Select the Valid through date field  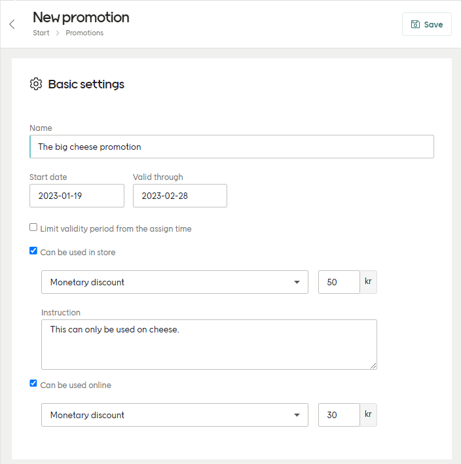tap(180, 196)
